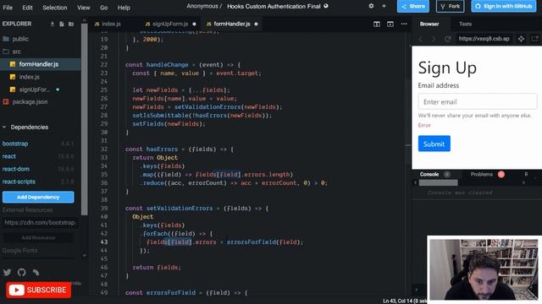The image size is (542, 304).
Task: Open the Edit menu
Action: (x=27, y=8)
